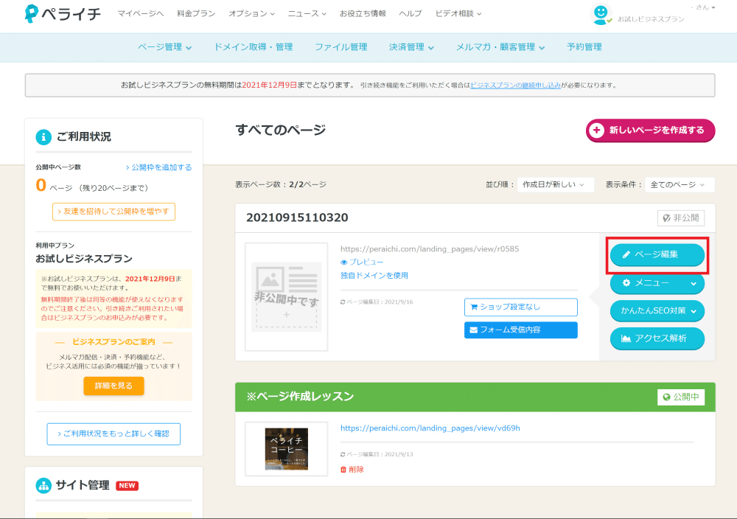The image size is (737, 519).
Task: Click ショップ設定なし button
Action: (521, 307)
